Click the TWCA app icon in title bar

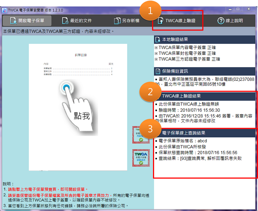click(x=5, y=10)
